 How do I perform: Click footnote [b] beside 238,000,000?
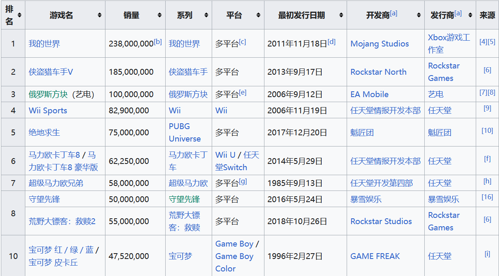click(158, 42)
